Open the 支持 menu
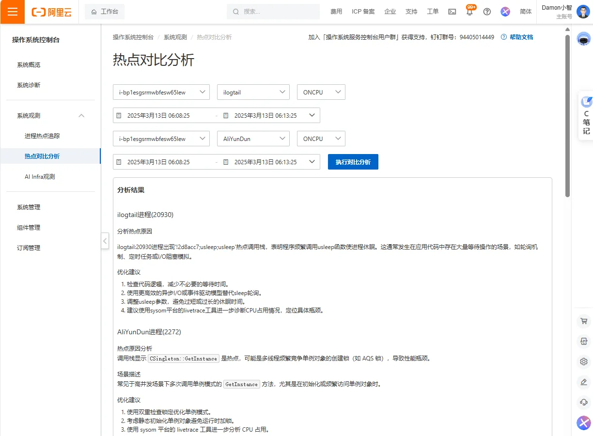Viewport: 593px width, 436px height. coord(411,12)
